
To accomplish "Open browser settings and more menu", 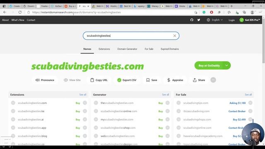I will [260, 12].
